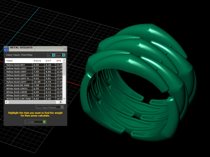The width and height of the screenshot is (210, 157).
Task: Click the green arrow on Calculate
Action: pos(44,122)
